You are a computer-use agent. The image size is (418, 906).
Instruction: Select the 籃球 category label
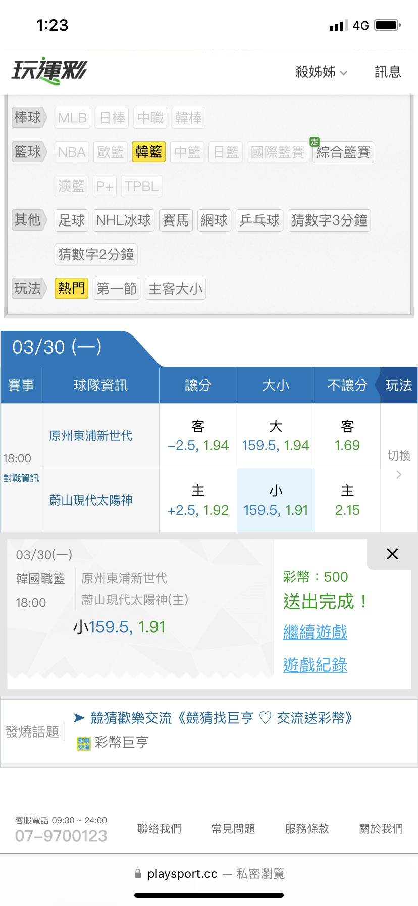click(x=28, y=152)
